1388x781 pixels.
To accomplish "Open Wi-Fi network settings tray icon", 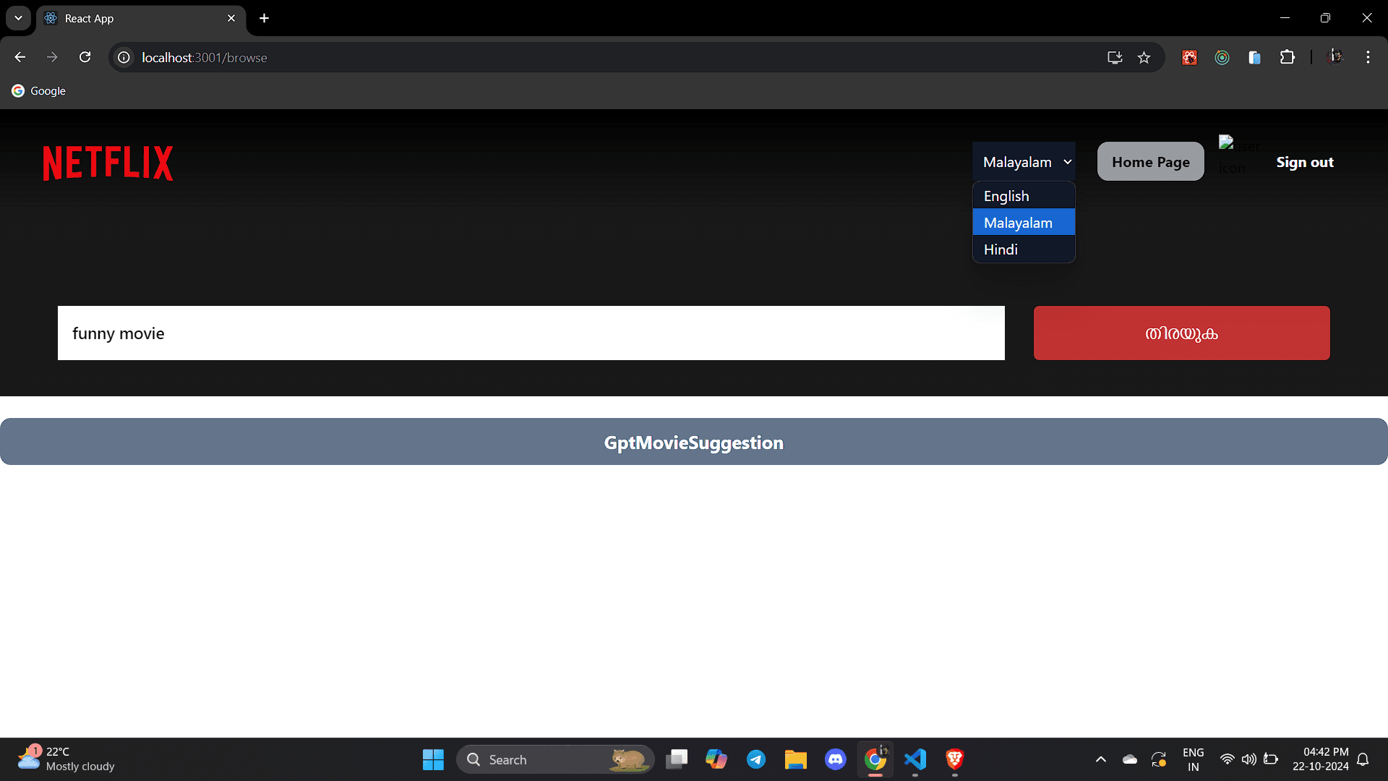I will click(x=1227, y=759).
